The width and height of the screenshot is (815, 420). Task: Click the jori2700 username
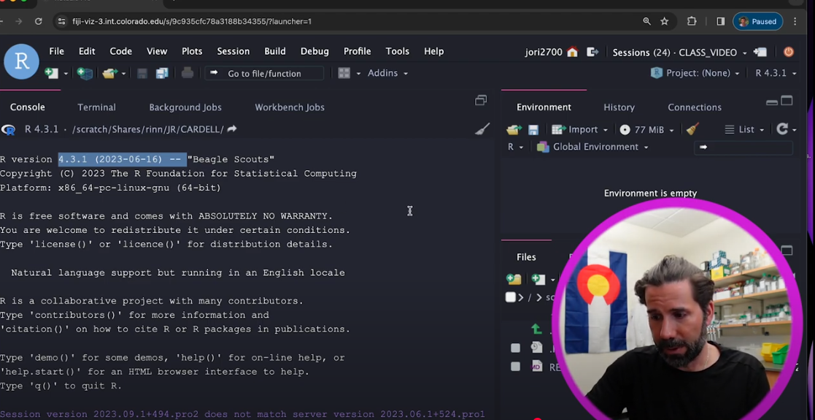(544, 52)
